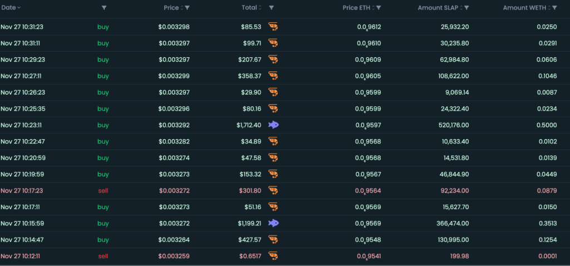Expand the Date column dropdown
The image size is (570, 266).
(x=19, y=8)
